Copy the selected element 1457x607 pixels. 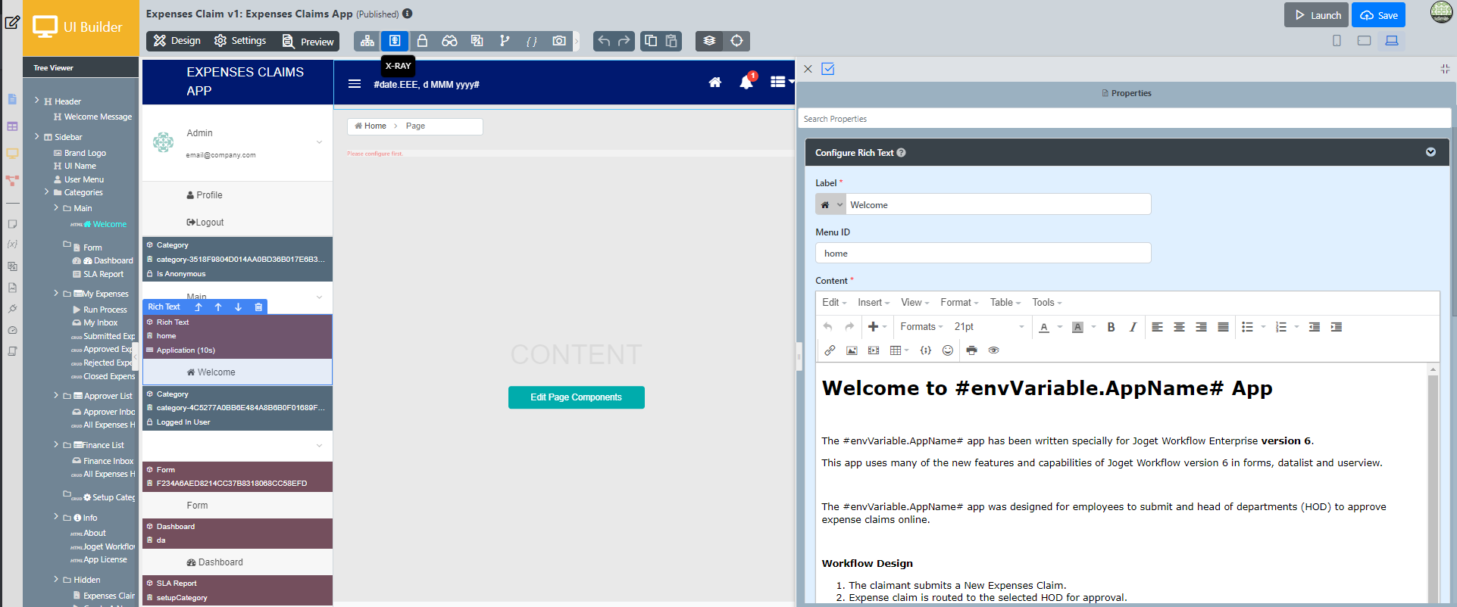click(x=651, y=41)
